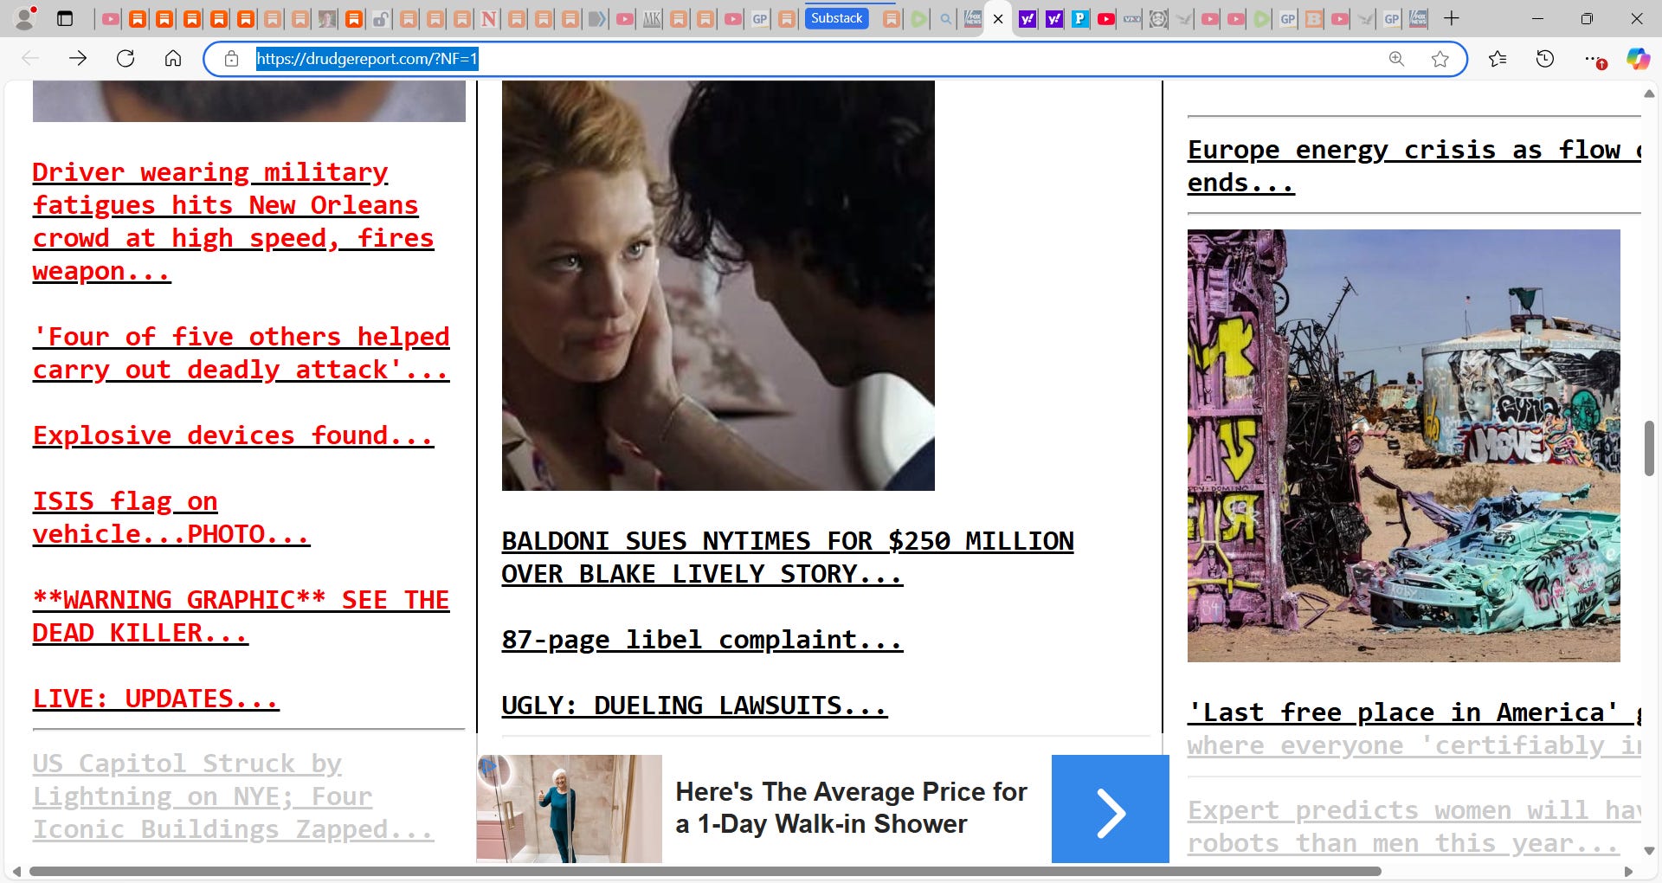Go forward with the arrow button
This screenshot has width=1662, height=883.
tap(78, 58)
